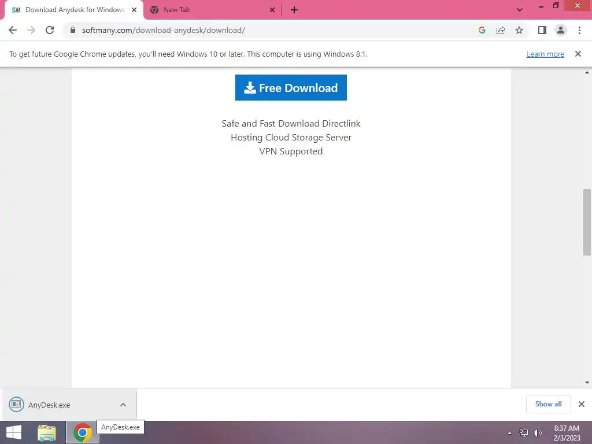Image resolution: width=592 pixels, height=444 pixels.
Task: Click the address bar URL field
Action: pos(264,30)
